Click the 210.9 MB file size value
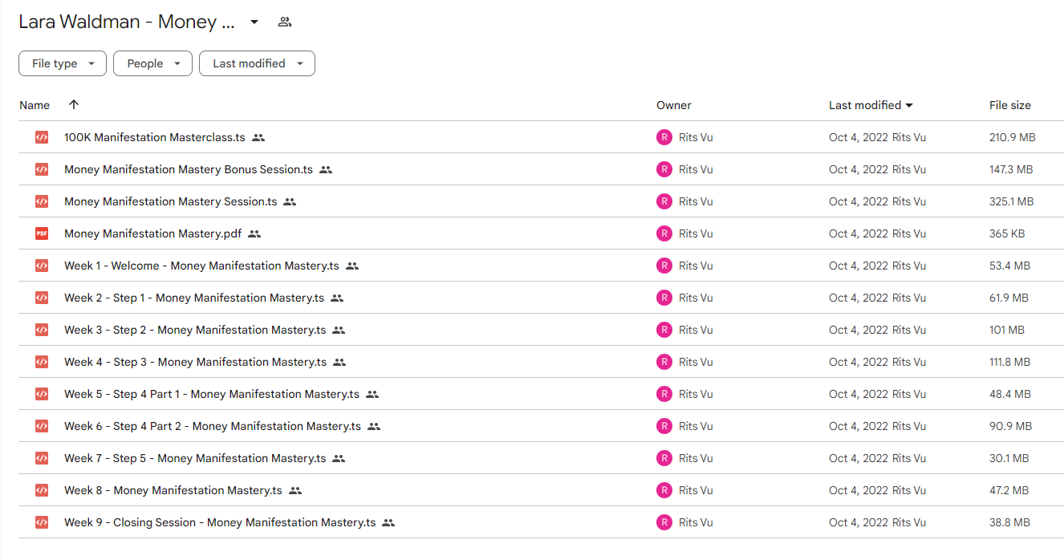Viewport: 1064px width, 560px height. pyautogui.click(x=1013, y=137)
